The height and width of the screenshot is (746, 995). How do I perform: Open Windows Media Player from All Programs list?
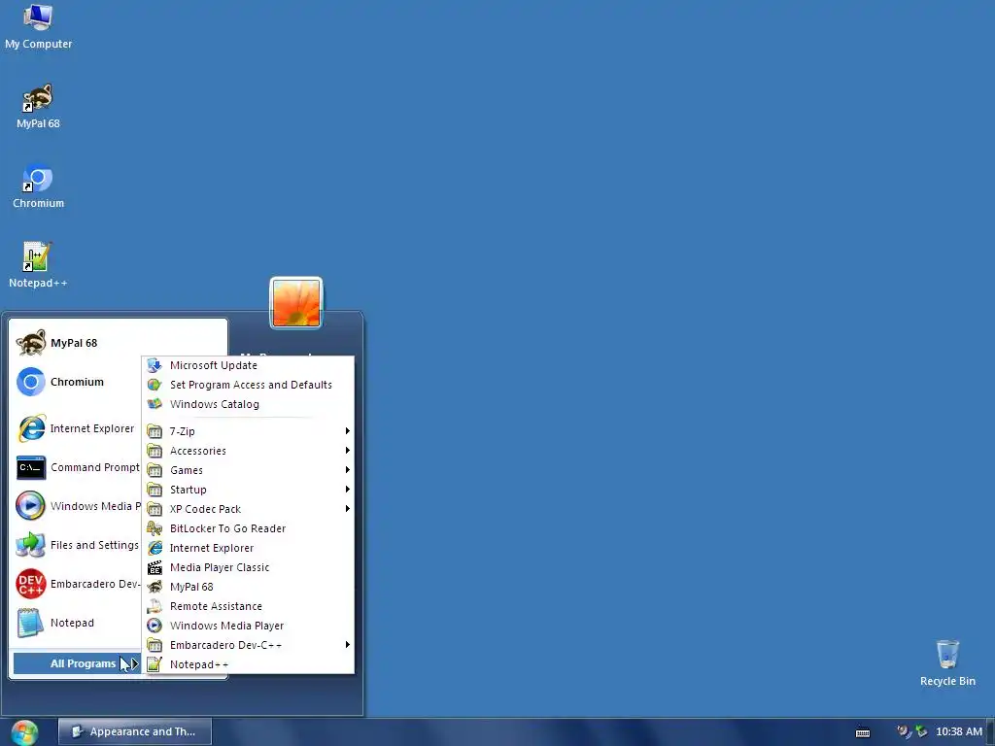248,626
